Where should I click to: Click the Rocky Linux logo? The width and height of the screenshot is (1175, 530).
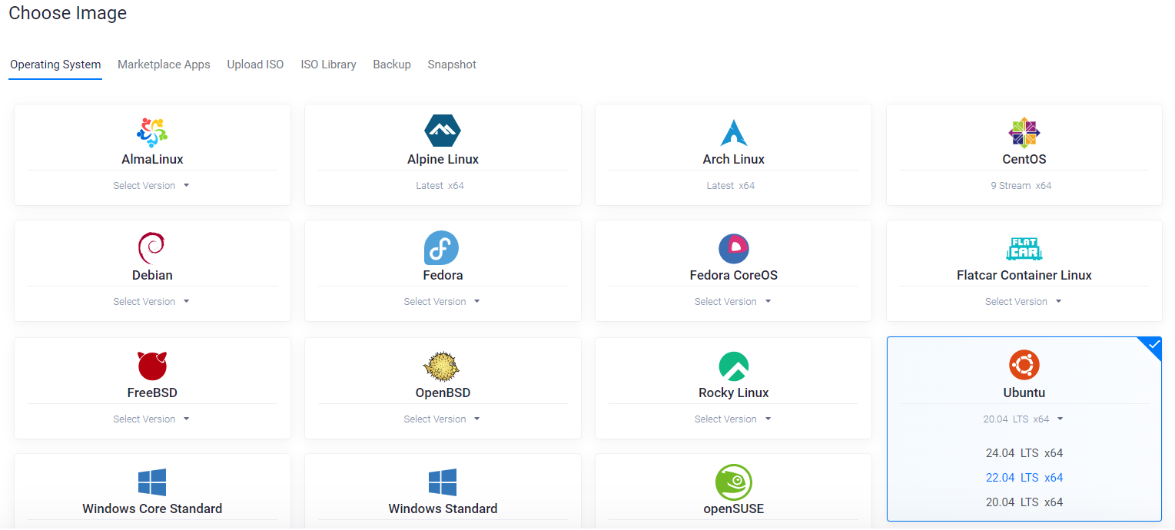[x=733, y=366]
